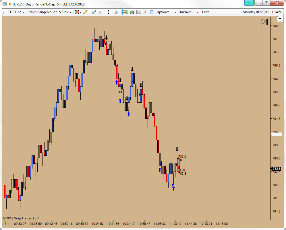The image size is (286, 230).
Task: Click the 788.0 price axis label
Action: 276,26
